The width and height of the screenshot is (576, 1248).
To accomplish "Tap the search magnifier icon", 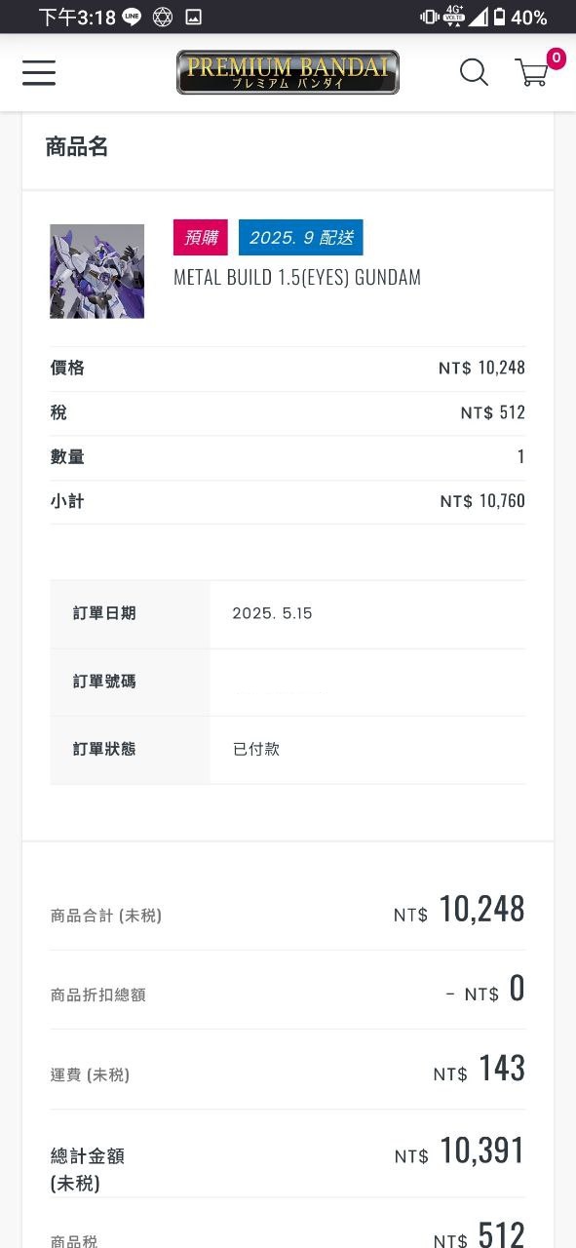I will [474, 72].
